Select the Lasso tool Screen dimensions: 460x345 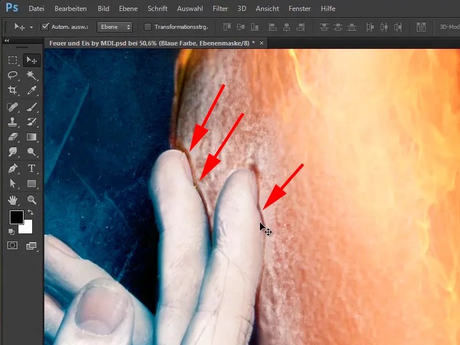[x=12, y=75]
